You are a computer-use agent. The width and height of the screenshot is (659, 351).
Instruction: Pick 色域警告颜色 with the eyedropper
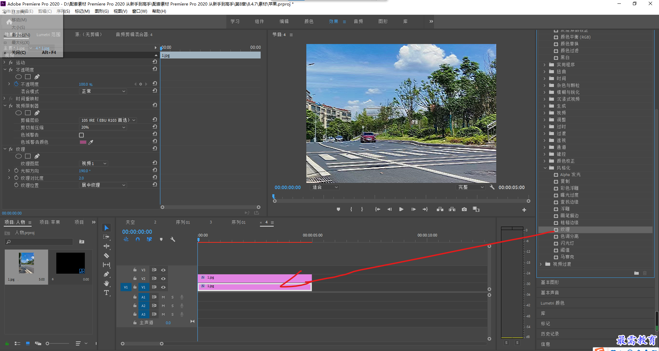point(91,142)
